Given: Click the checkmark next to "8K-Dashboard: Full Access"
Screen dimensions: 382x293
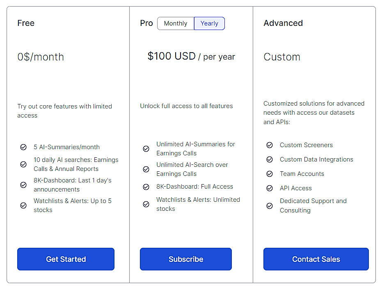Looking at the screenshot, I should click(146, 187).
